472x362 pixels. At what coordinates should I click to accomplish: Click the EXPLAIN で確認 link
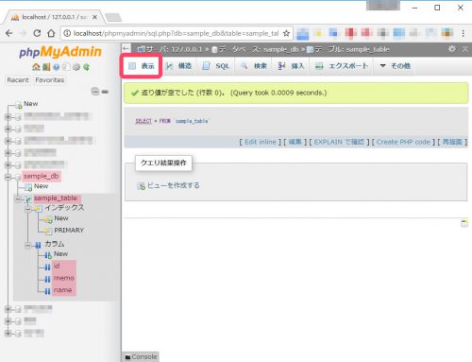coord(339,142)
